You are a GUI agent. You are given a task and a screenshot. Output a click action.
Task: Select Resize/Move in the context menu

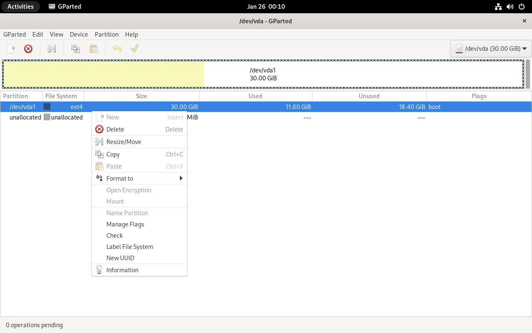pos(123,142)
